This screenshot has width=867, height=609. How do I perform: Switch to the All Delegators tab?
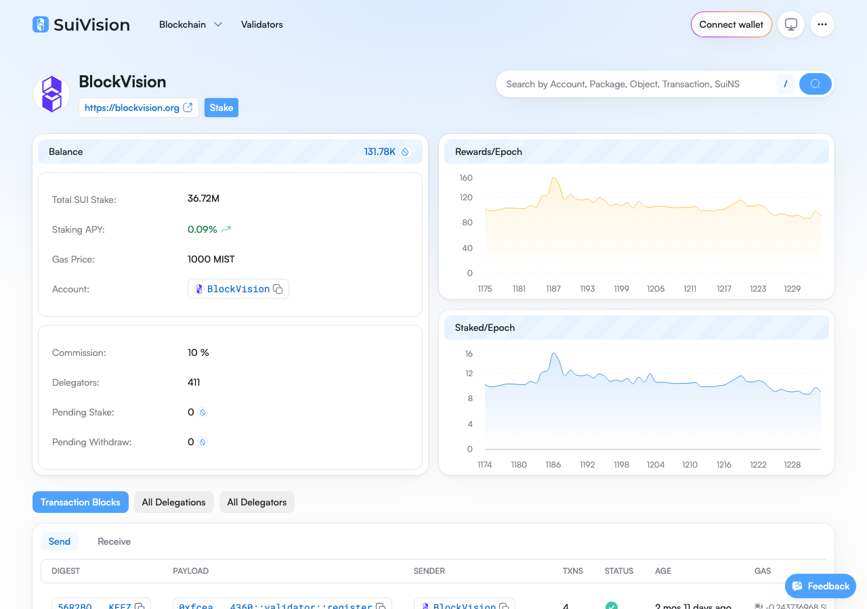257,502
